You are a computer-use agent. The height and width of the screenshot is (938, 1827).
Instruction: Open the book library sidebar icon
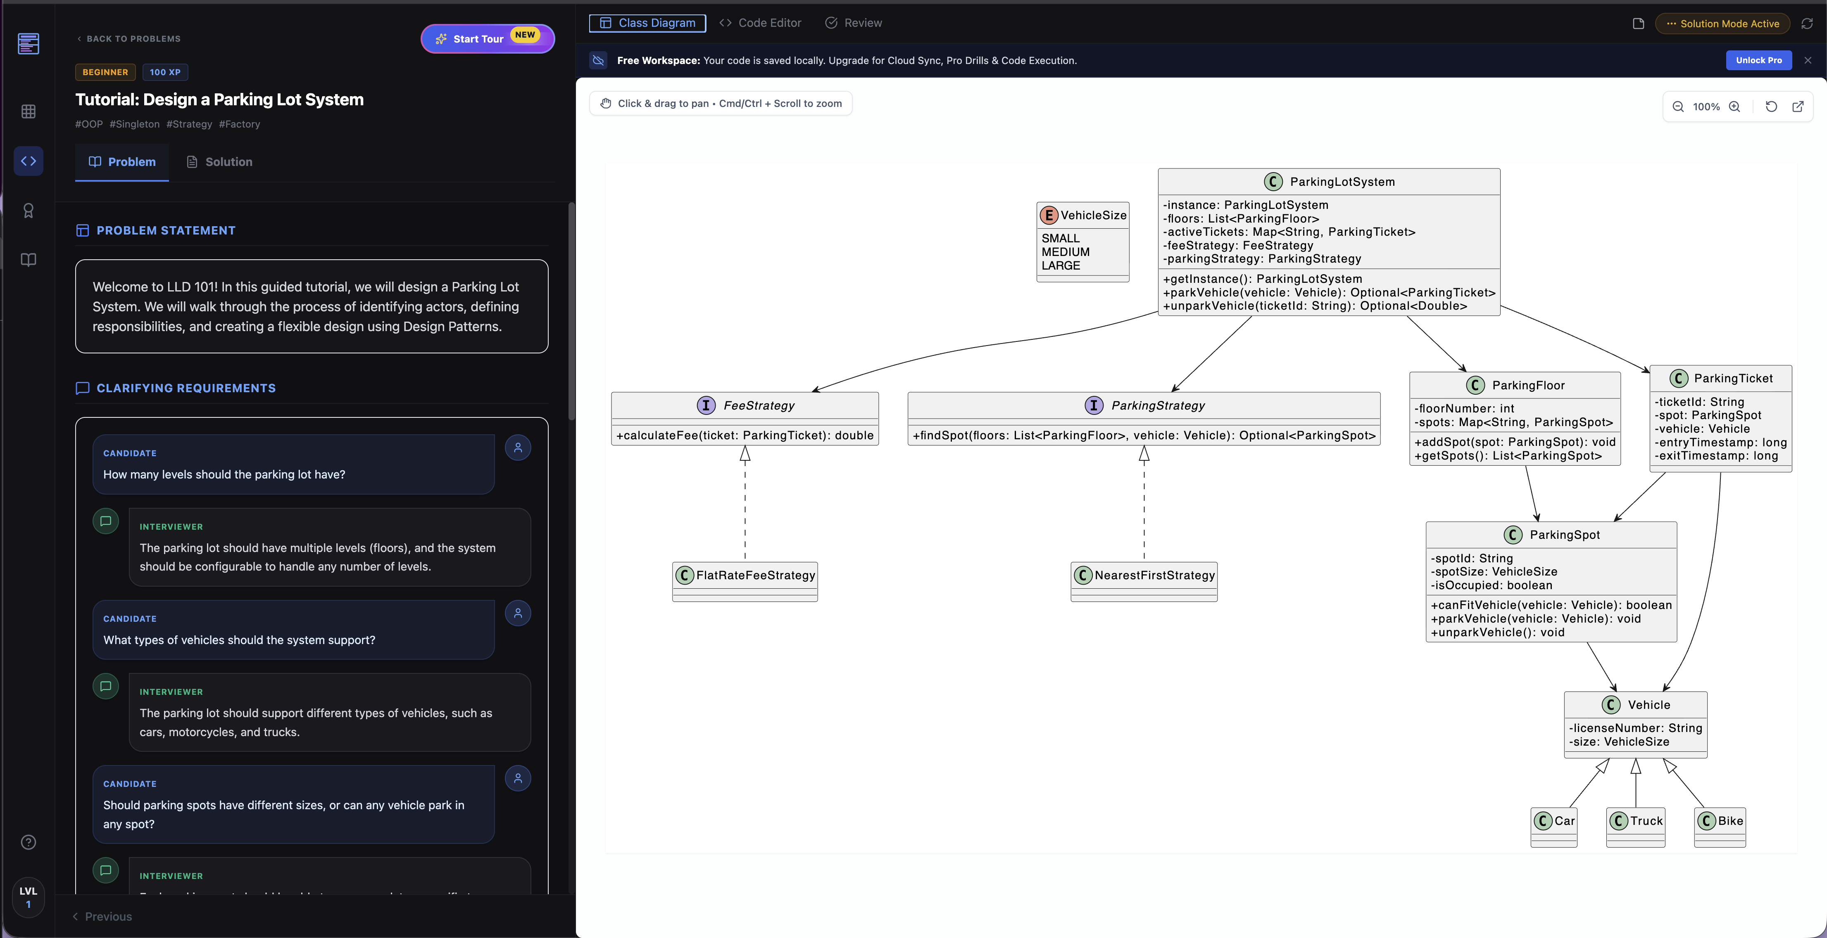pyautogui.click(x=29, y=260)
